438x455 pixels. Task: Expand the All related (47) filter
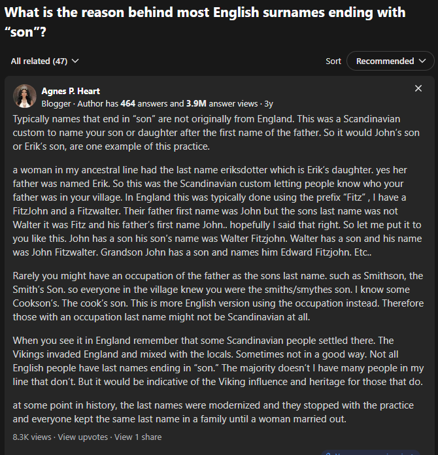[x=44, y=61]
